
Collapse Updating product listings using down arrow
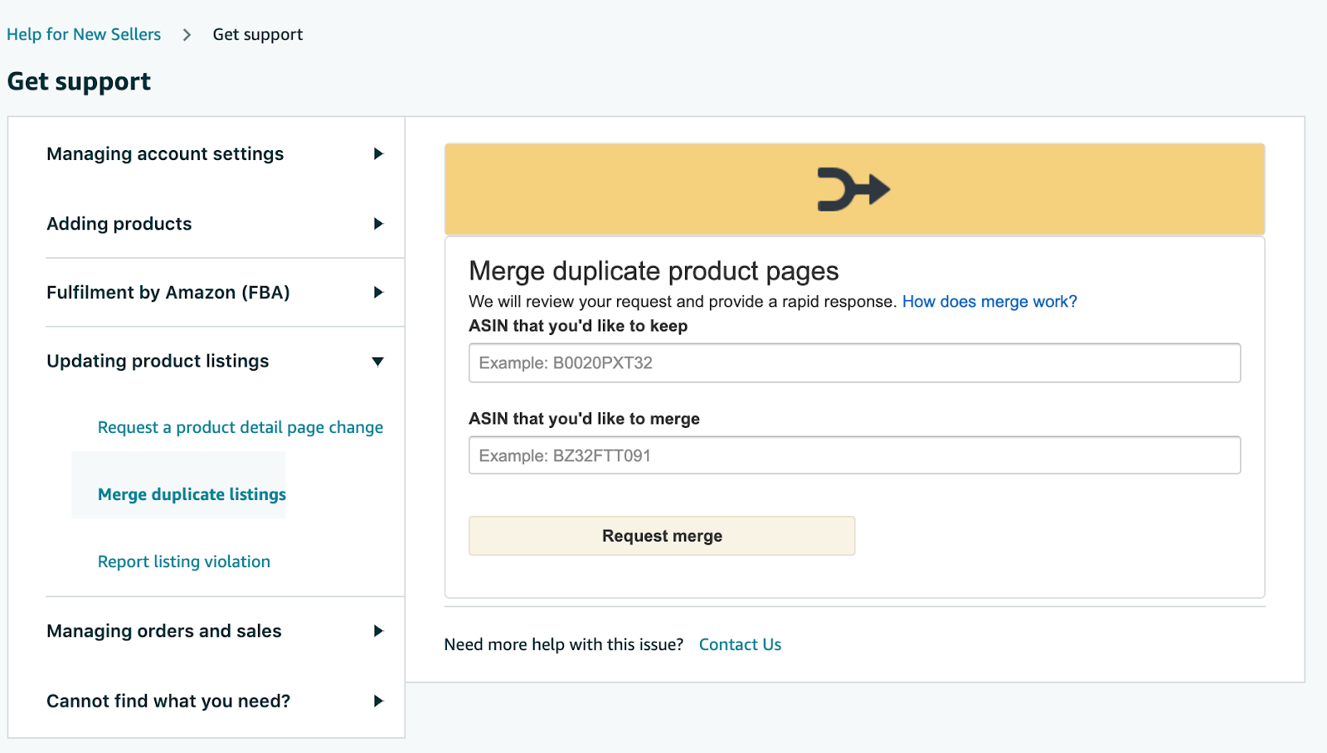click(378, 362)
